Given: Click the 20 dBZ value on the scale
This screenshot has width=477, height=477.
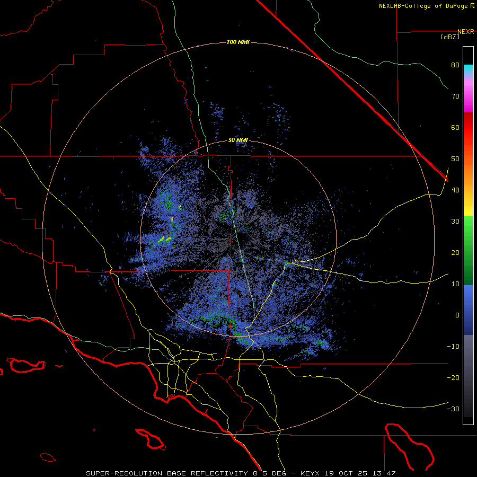Looking at the screenshot, I should pos(455,253).
